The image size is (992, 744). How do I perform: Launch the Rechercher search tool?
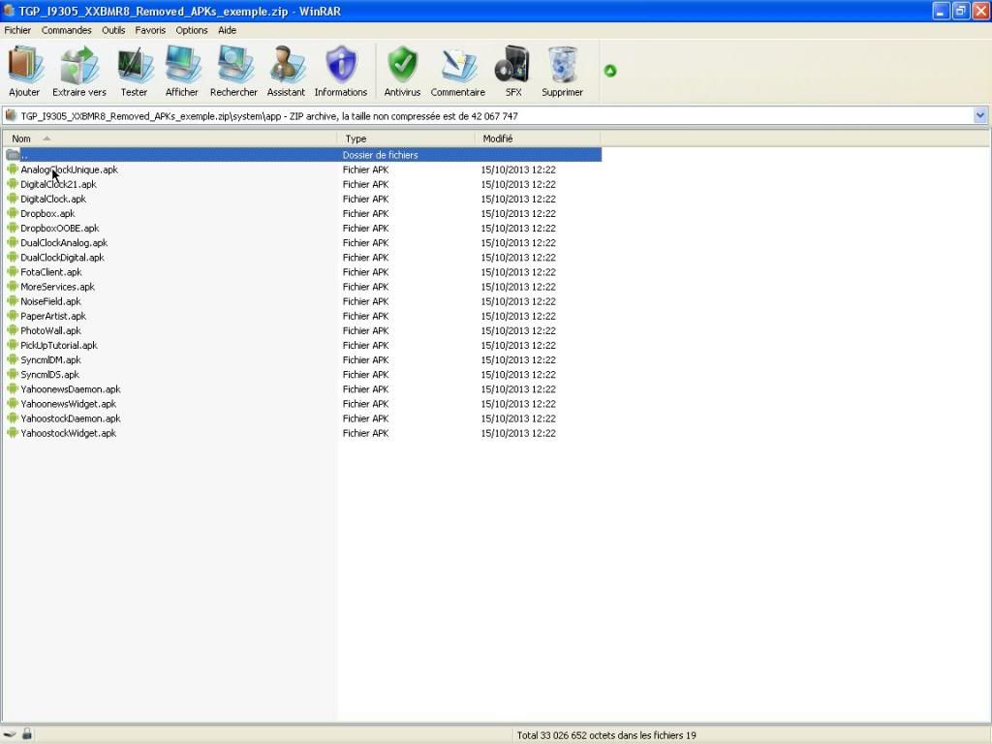pos(233,71)
